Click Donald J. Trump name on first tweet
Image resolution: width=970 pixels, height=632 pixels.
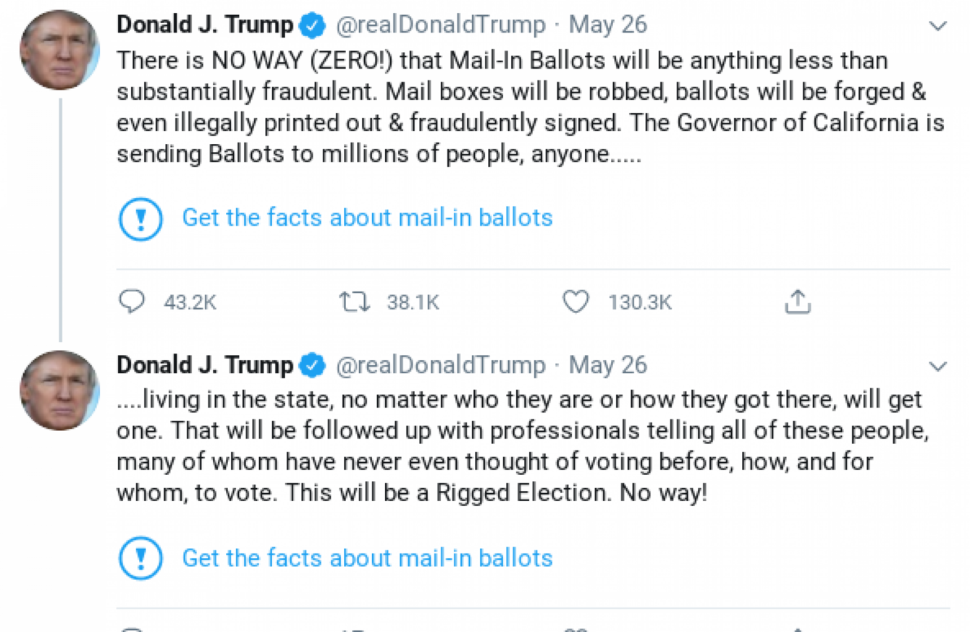pyautogui.click(x=205, y=25)
